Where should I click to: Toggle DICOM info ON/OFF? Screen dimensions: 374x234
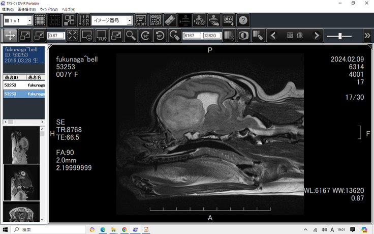pos(155,20)
